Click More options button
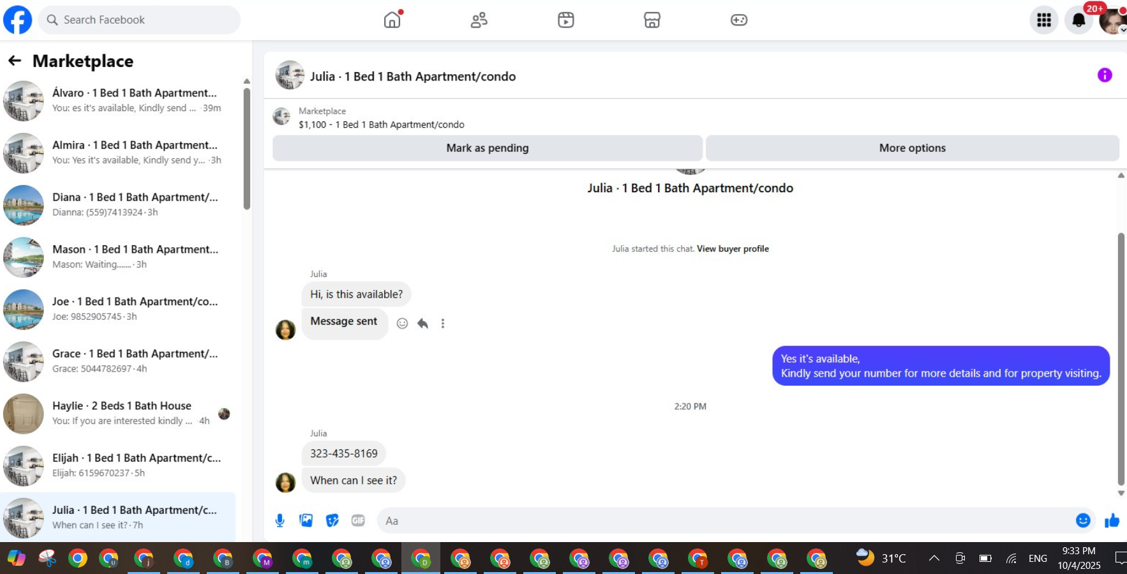Viewport: 1127px width, 574px height. coord(913,148)
